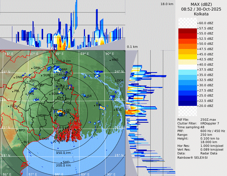
Task: Click the Kolkata radar name label
Action: pyautogui.click(x=201, y=14)
